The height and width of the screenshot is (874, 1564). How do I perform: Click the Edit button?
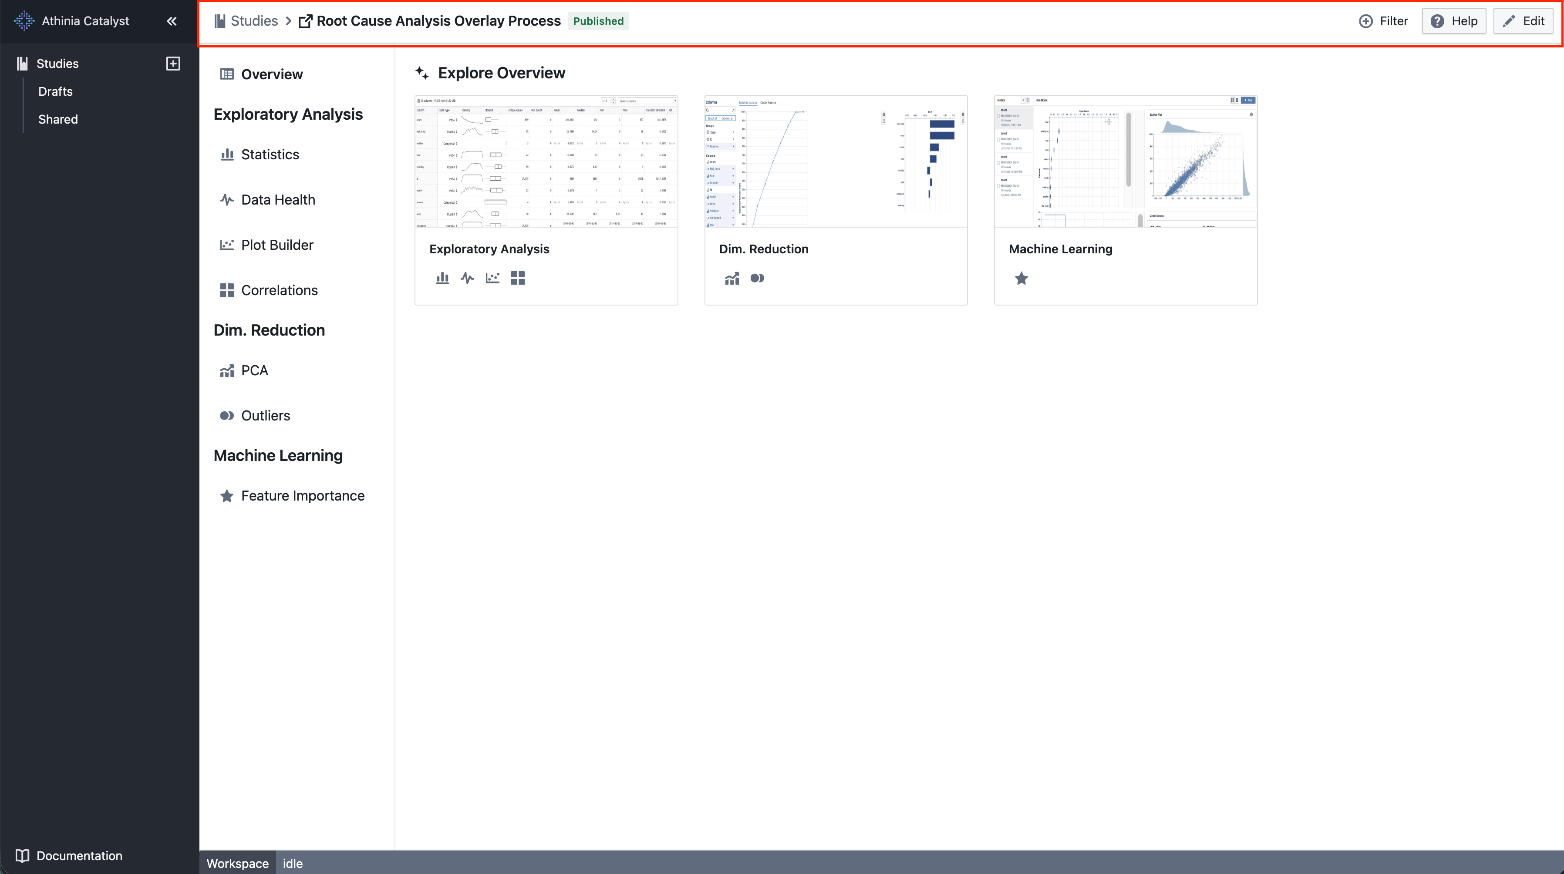1524,20
